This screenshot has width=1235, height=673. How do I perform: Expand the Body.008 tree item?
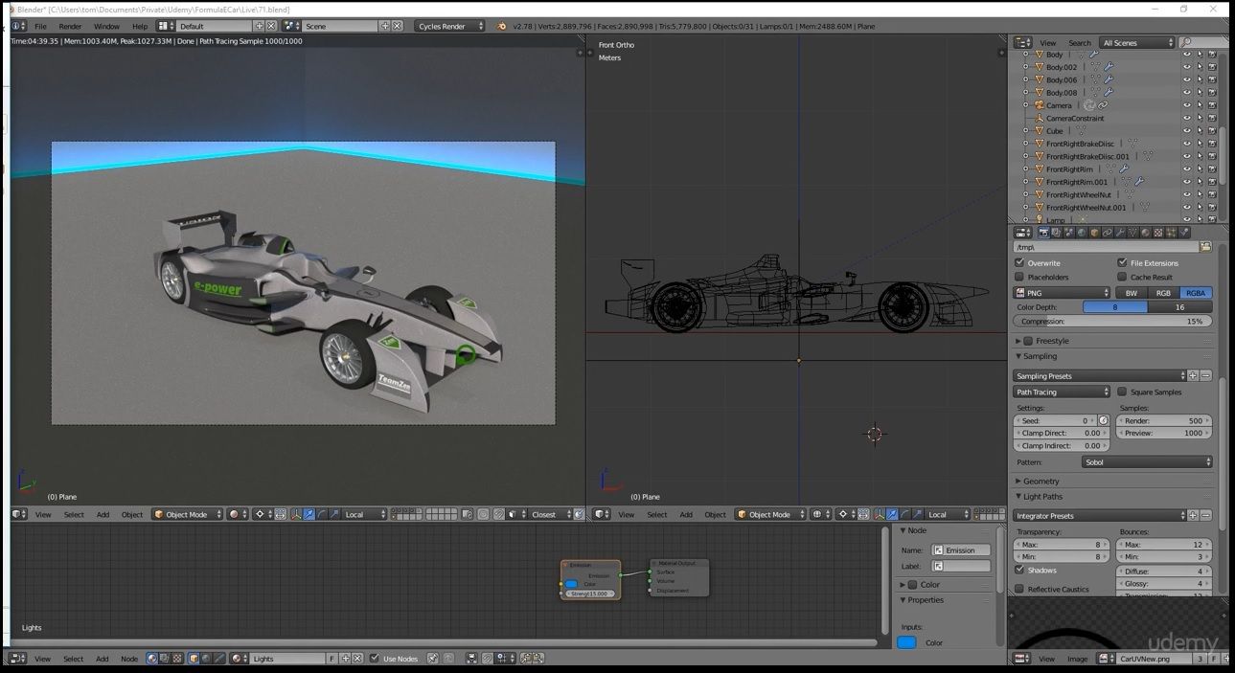[1025, 93]
